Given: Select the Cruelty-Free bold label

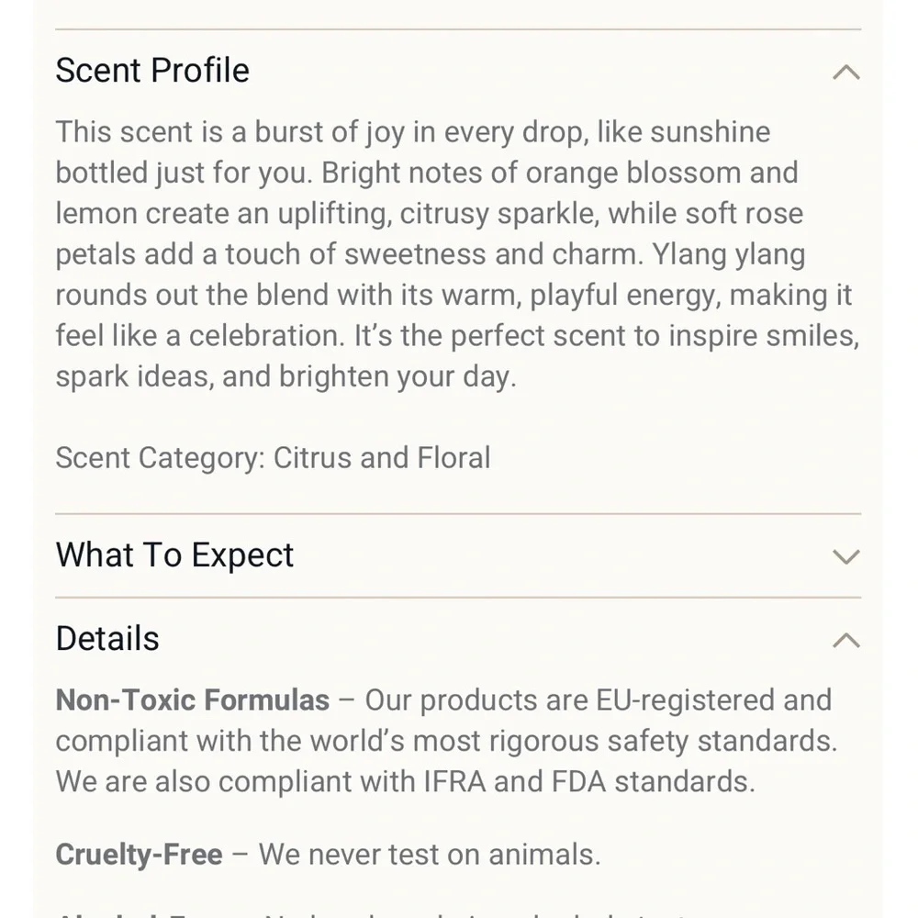Looking at the screenshot, I should (139, 855).
